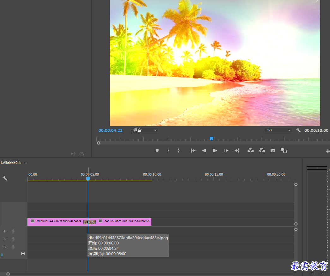Select the VR transition between the two clips
Viewport: 330px width, 276px height.
pos(90,222)
